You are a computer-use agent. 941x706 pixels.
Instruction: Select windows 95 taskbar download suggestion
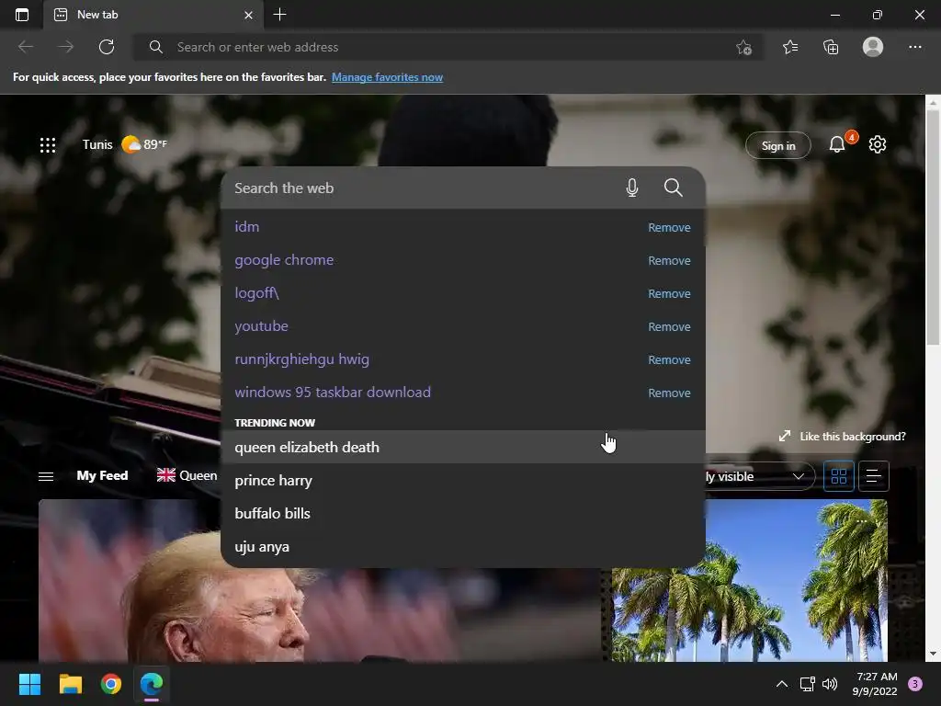pos(333,392)
